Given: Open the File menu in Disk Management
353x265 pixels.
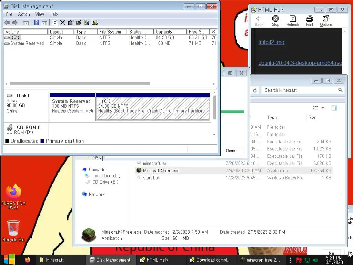Looking at the screenshot, I should click(x=9, y=14).
